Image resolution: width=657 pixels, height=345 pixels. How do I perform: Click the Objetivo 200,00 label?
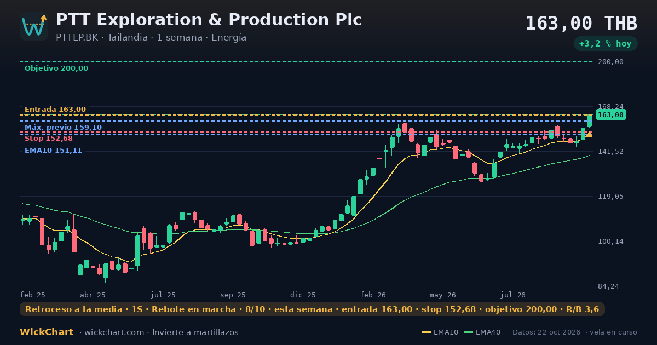click(x=56, y=68)
